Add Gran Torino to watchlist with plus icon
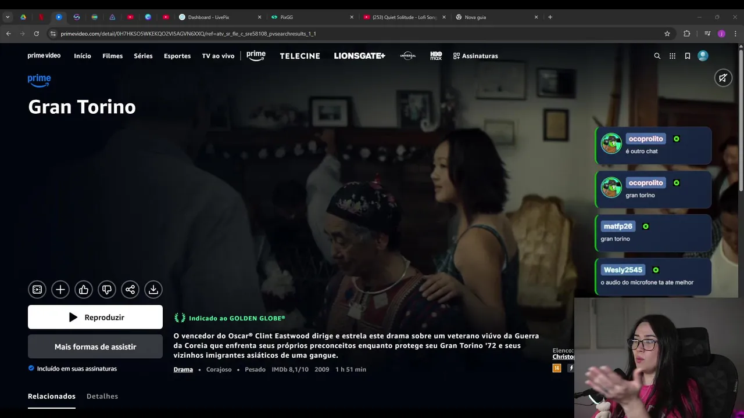Image resolution: width=744 pixels, height=418 pixels. click(60, 289)
